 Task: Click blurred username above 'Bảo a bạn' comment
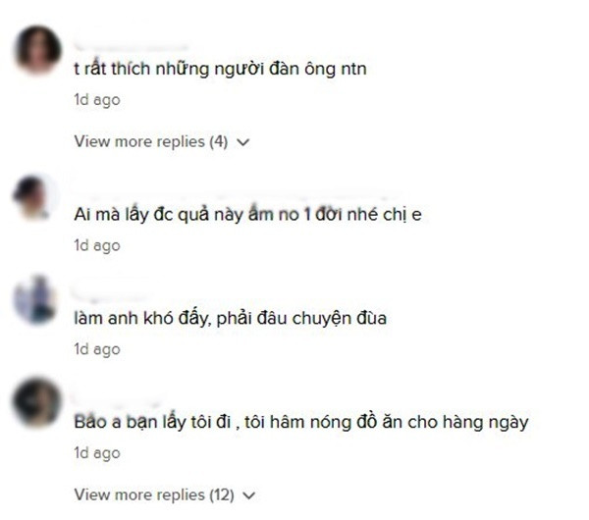pyautogui.click(x=119, y=401)
